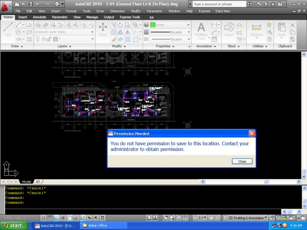Open the AutoCAD application menu logo
Image resolution: width=307 pixels, height=230 pixels.
(5, 6)
